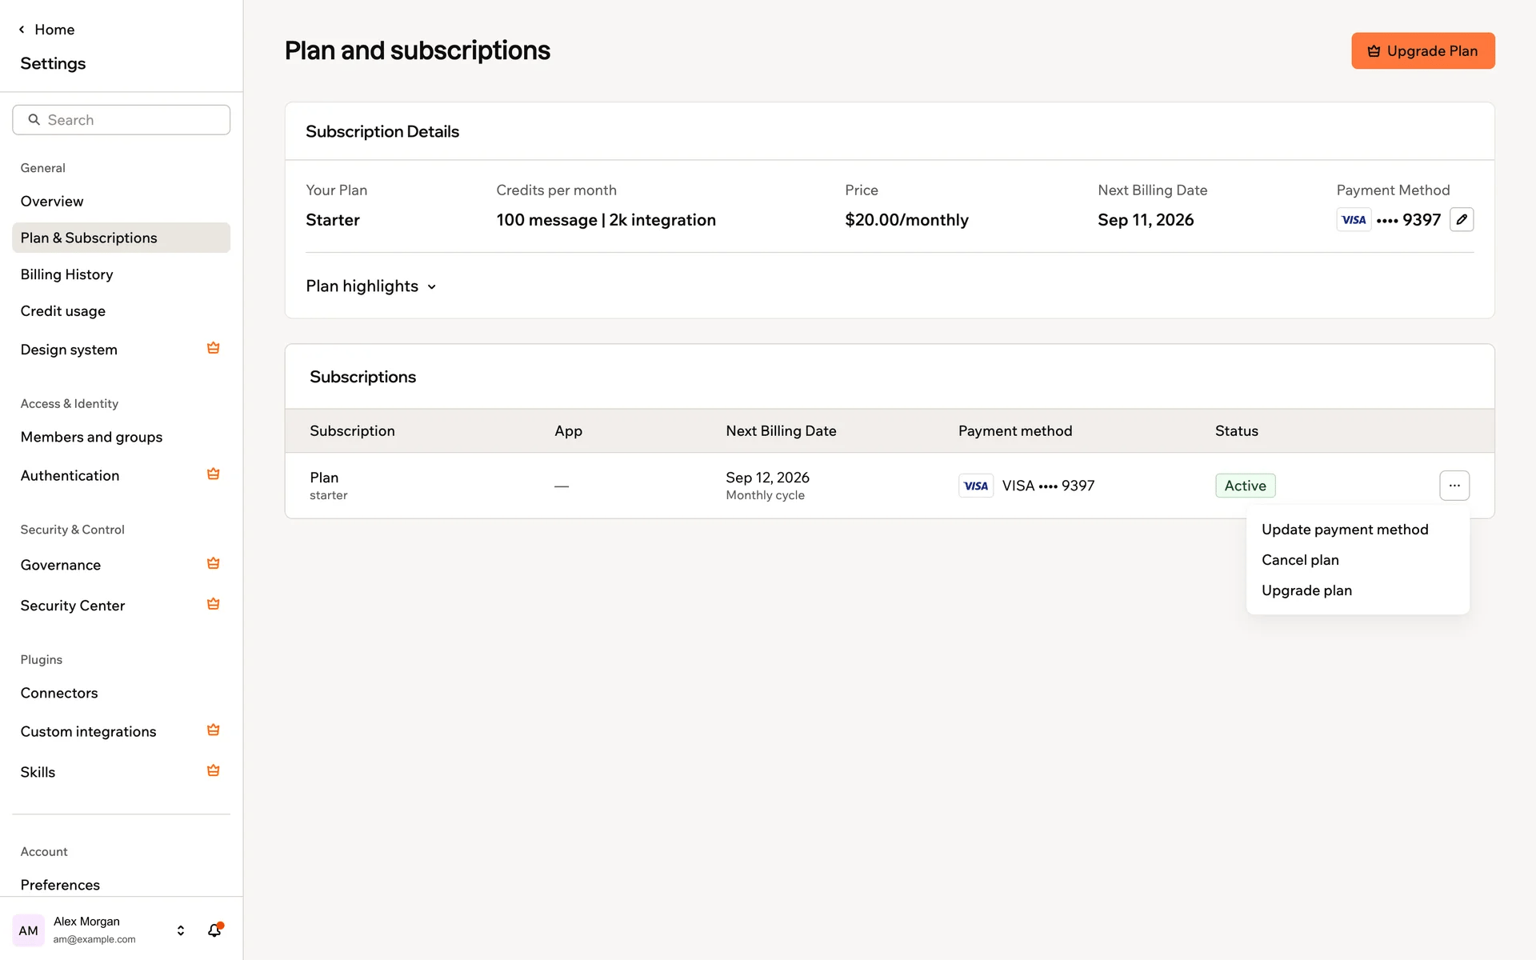Toggle the three-dot menu for the Plan subscription
1536x960 pixels.
(x=1454, y=486)
